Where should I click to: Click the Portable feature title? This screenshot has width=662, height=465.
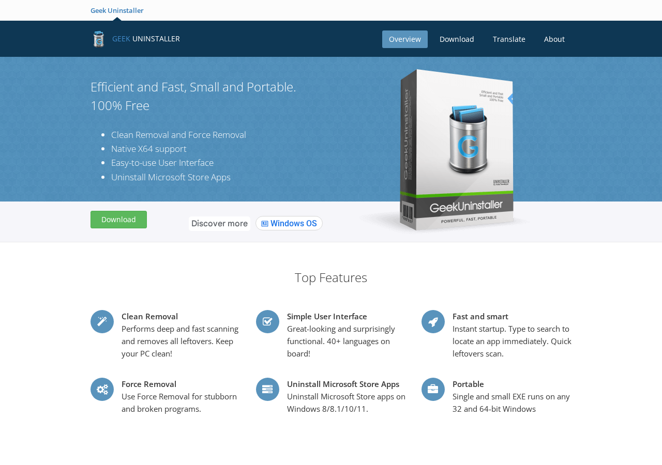[x=468, y=384]
